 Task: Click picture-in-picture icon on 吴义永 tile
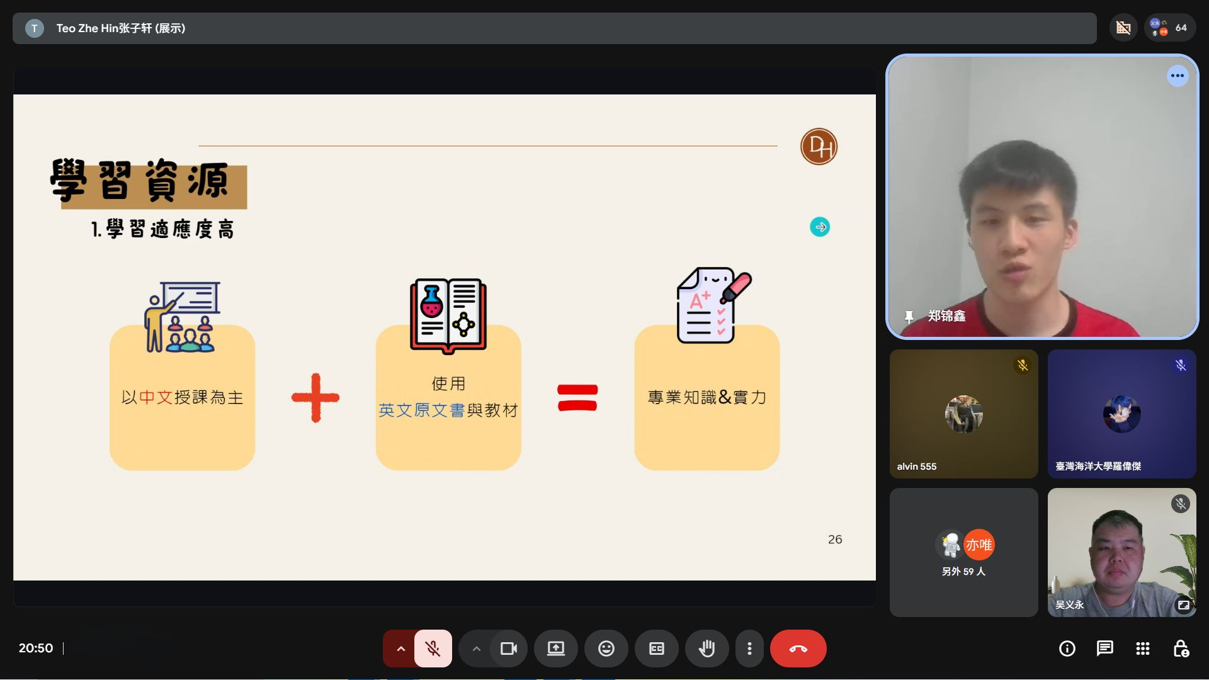[x=1183, y=604]
